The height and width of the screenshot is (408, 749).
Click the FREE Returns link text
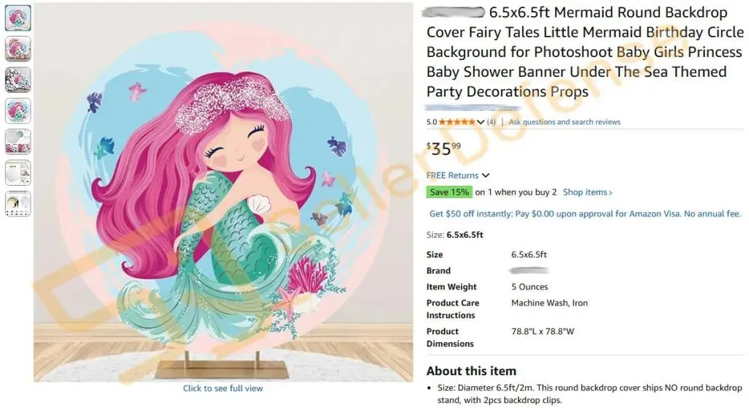(452, 175)
